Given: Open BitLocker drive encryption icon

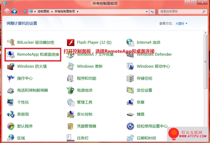Looking at the screenshot, I should (x=11, y=42).
